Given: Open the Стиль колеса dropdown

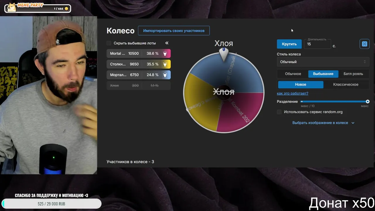Looking at the screenshot, I should tap(323, 62).
